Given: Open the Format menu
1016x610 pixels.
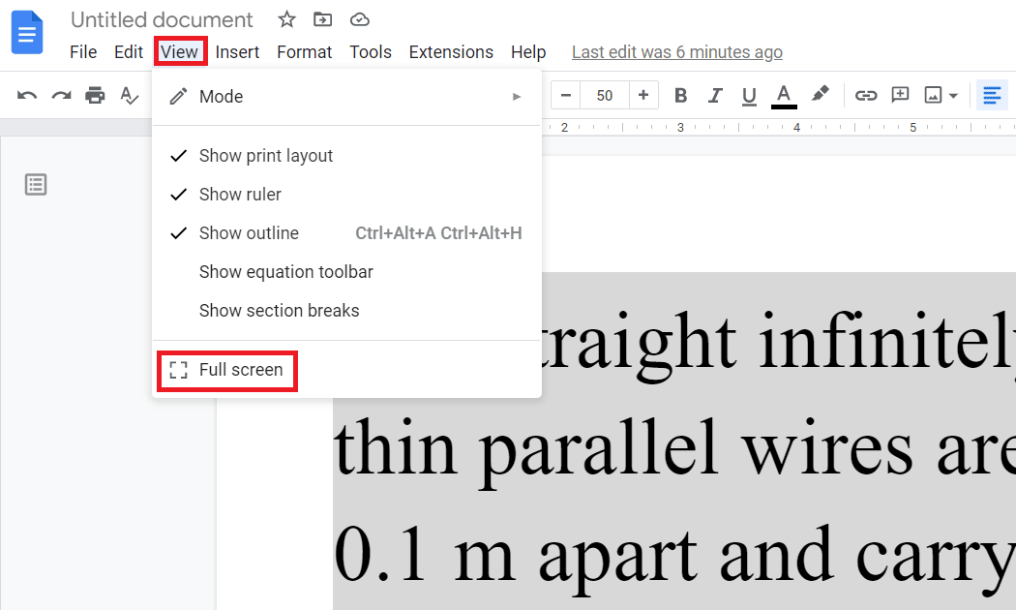Looking at the screenshot, I should click(x=304, y=52).
